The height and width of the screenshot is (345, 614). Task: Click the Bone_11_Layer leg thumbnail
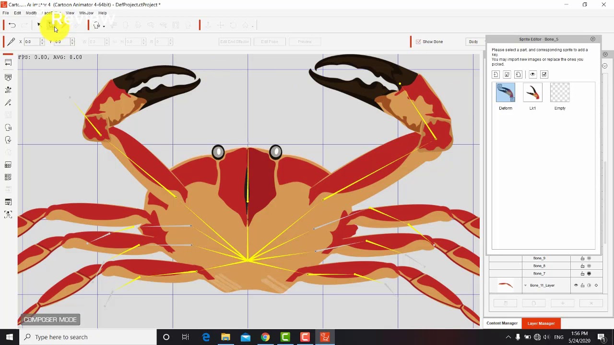[506, 286]
